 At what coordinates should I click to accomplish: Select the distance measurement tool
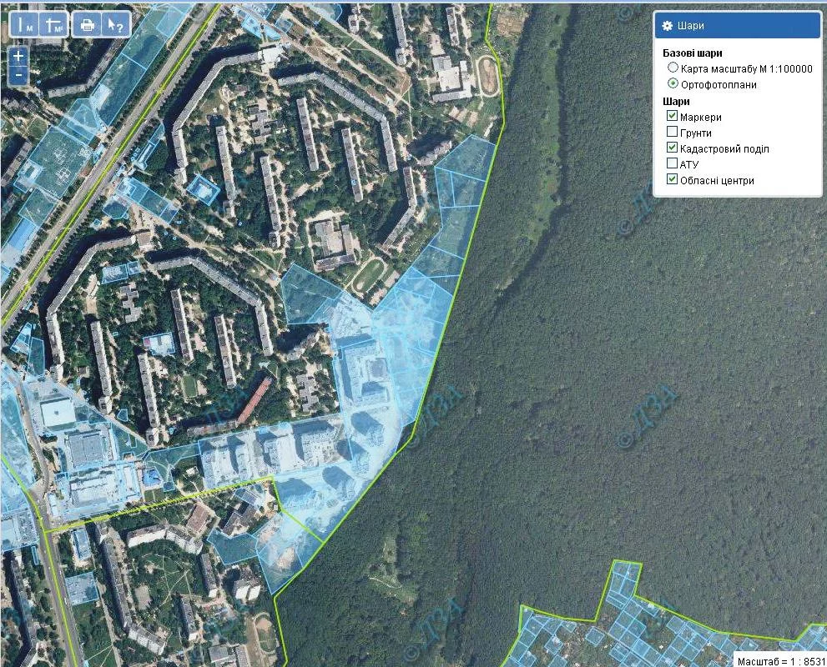coord(25,25)
